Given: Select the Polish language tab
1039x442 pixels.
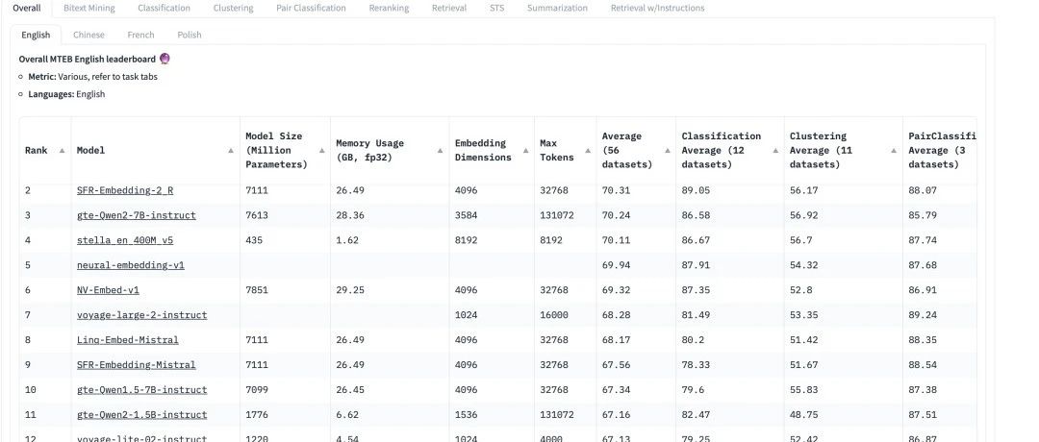Looking at the screenshot, I should coord(190,35).
